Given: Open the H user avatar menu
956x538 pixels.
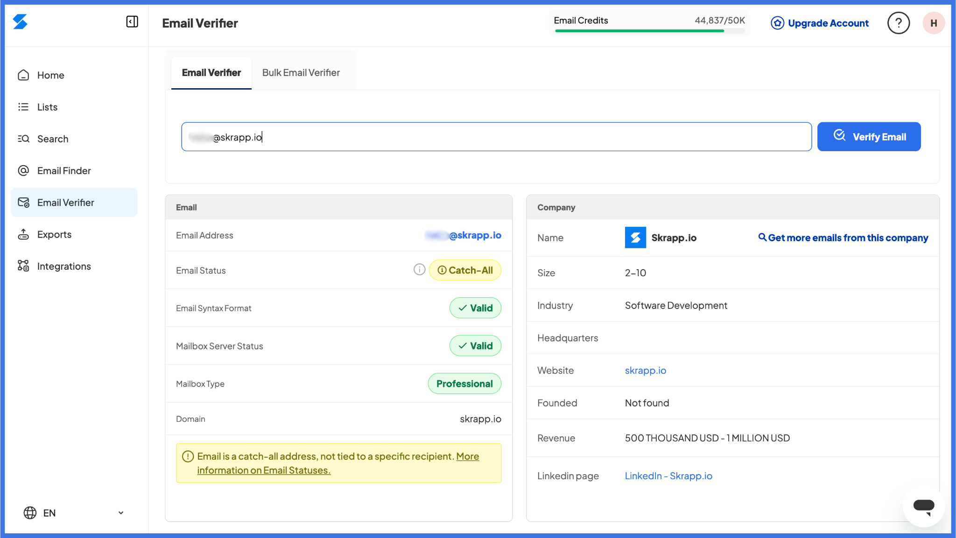Looking at the screenshot, I should [x=934, y=23].
